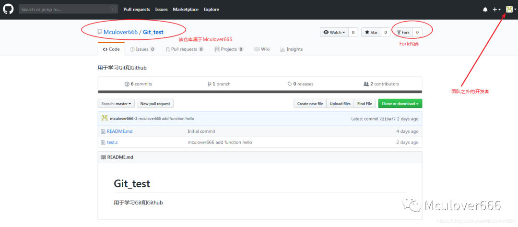Click the New pull request button
This screenshot has height=227, width=518.
coord(155,104)
